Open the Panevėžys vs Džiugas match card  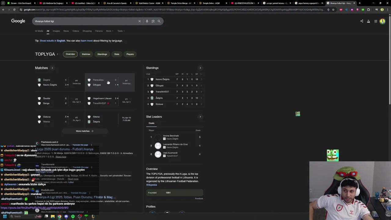pos(110,82)
